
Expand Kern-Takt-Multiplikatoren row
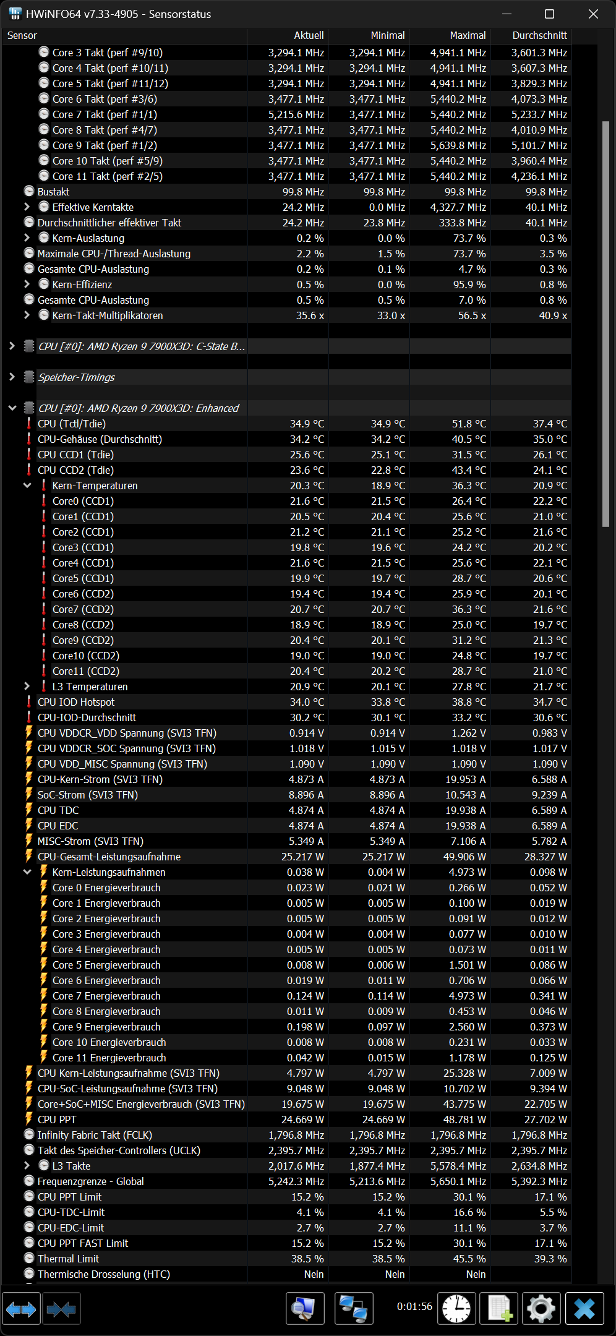tap(27, 315)
